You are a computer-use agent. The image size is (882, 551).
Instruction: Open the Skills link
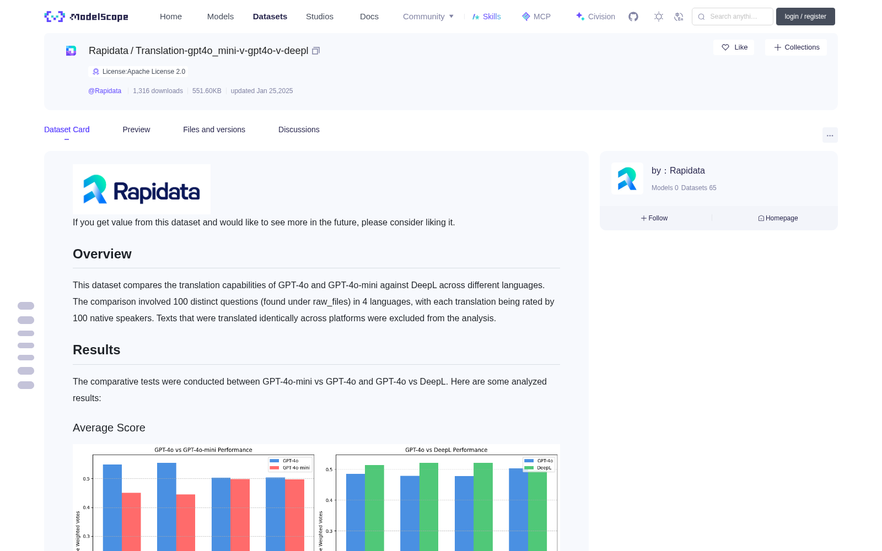coord(487,17)
